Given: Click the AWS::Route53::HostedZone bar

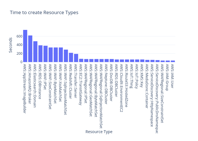Looking at the screenshot, I should (127, 61).
